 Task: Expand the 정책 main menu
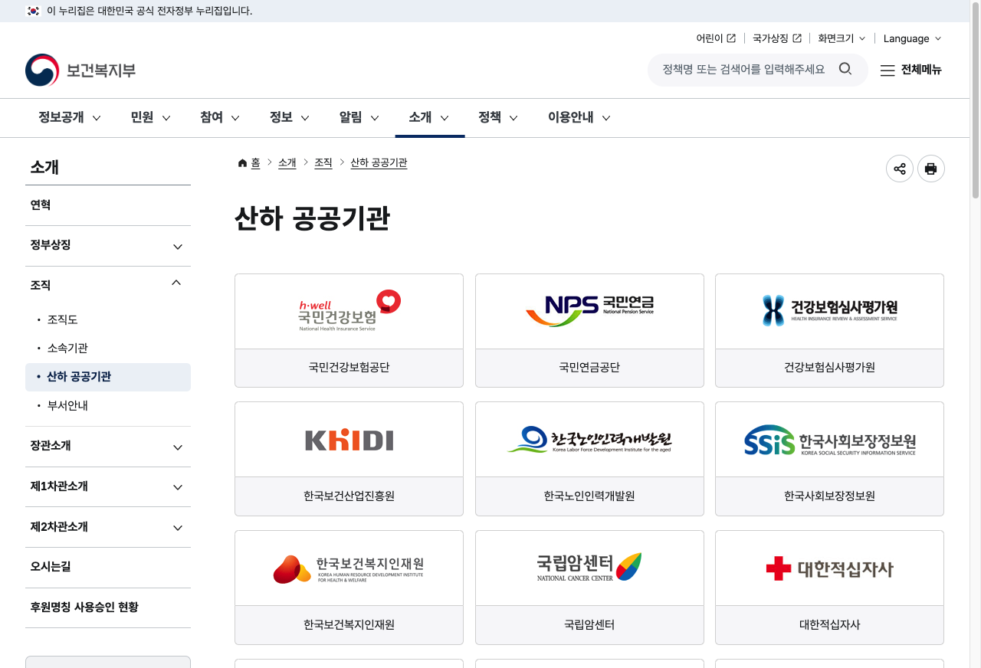click(x=499, y=117)
